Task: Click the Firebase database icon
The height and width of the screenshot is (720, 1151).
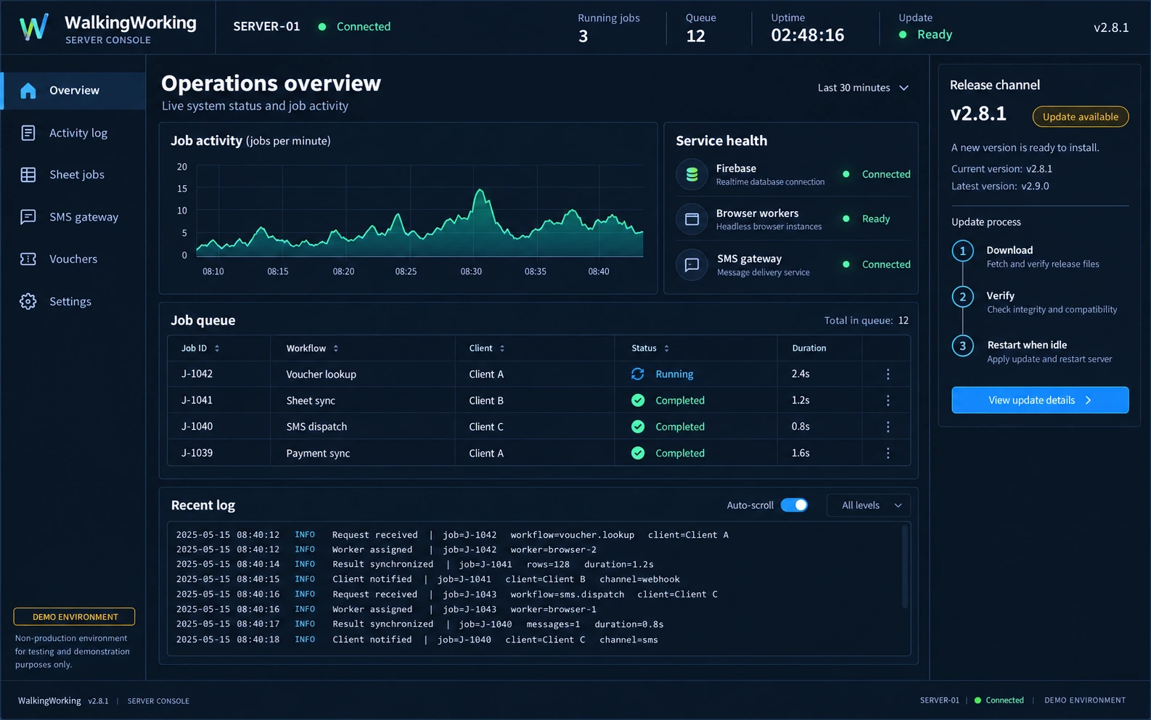Action: point(692,174)
